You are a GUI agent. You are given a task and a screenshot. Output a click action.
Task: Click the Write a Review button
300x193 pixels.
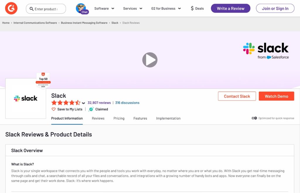tap(231, 8)
